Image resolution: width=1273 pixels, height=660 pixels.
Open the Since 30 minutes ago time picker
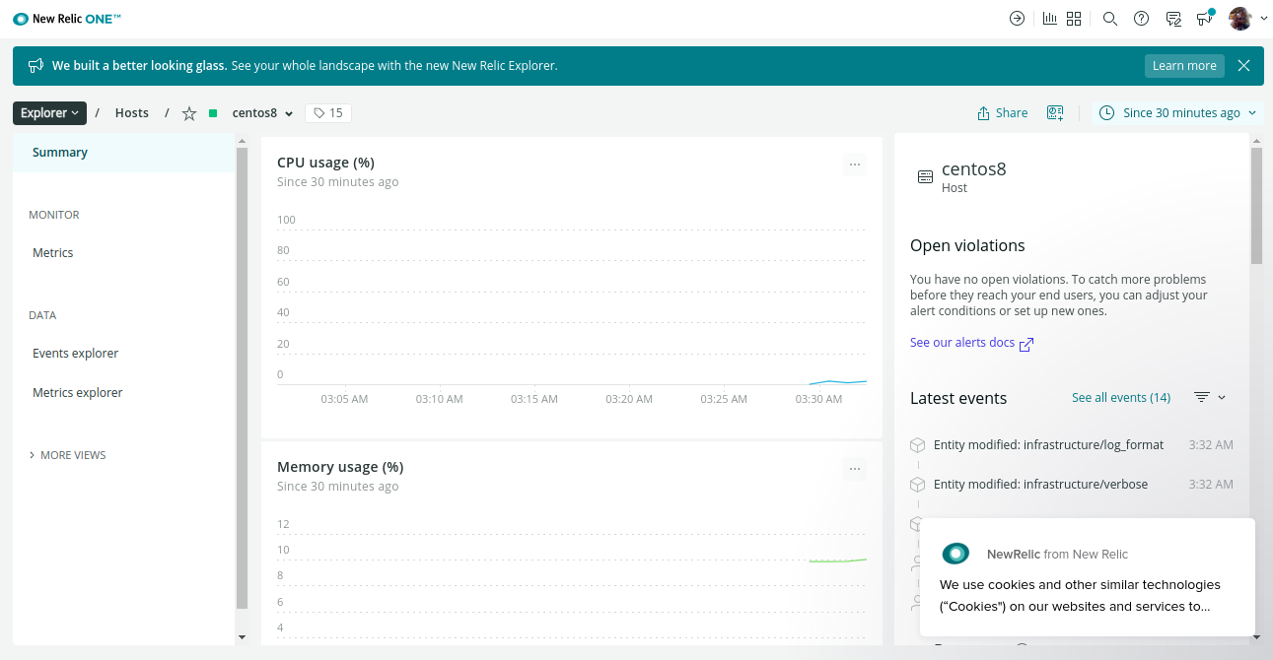(x=1177, y=113)
